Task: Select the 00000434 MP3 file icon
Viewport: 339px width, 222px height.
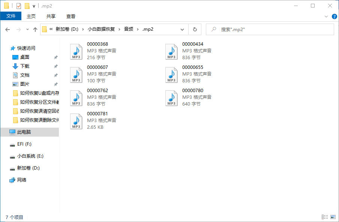Action: (171, 52)
